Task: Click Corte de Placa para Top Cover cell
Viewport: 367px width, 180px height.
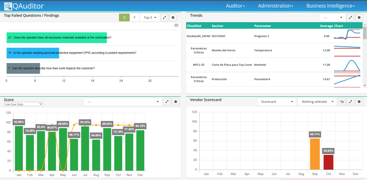Action: coord(232,65)
